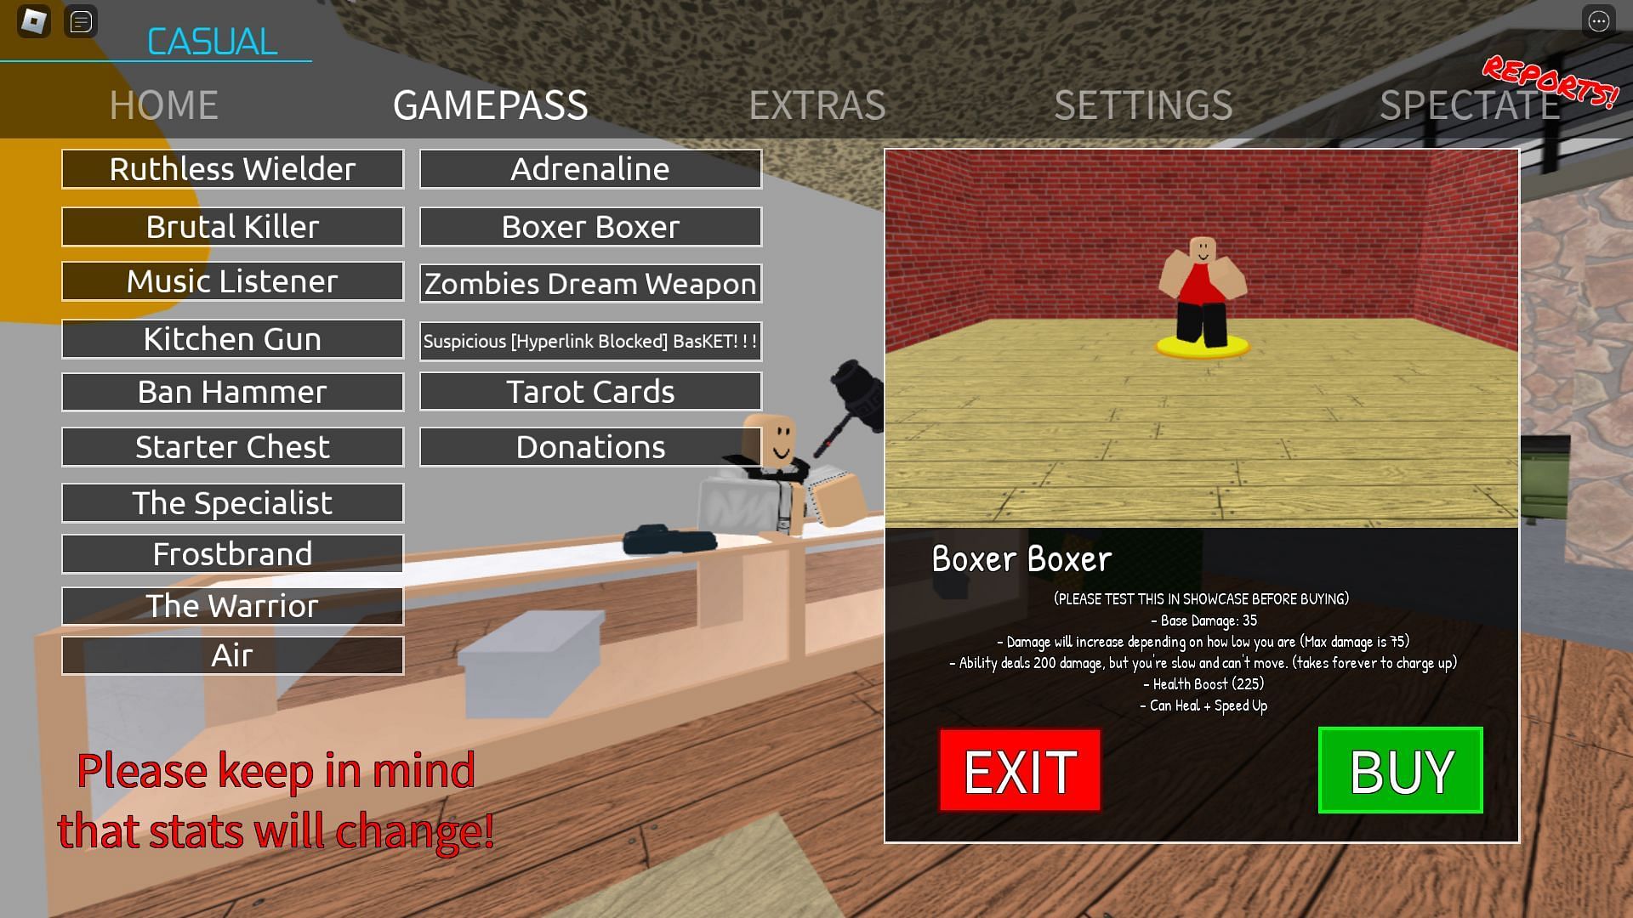Scroll down the gamepass list panel
The height and width of the screenshot is (918, 1633).
click(232, 654)
